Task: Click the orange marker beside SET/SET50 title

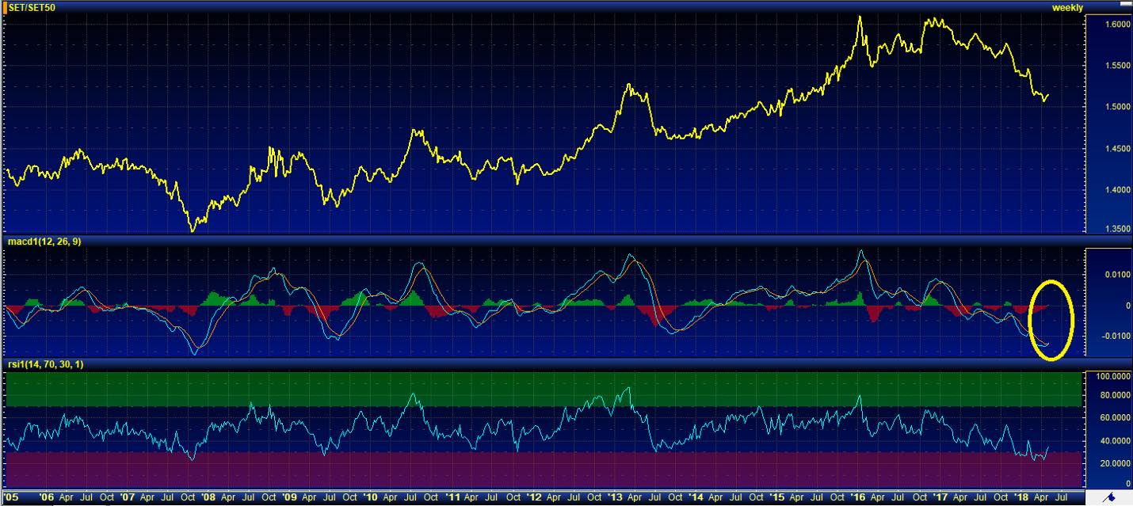Action: [3, 7]
